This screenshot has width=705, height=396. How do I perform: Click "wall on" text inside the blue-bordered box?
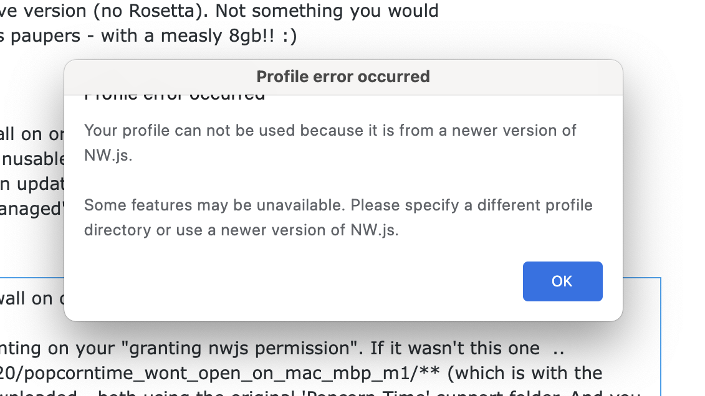pyautogui.click(x=26, y=298)
